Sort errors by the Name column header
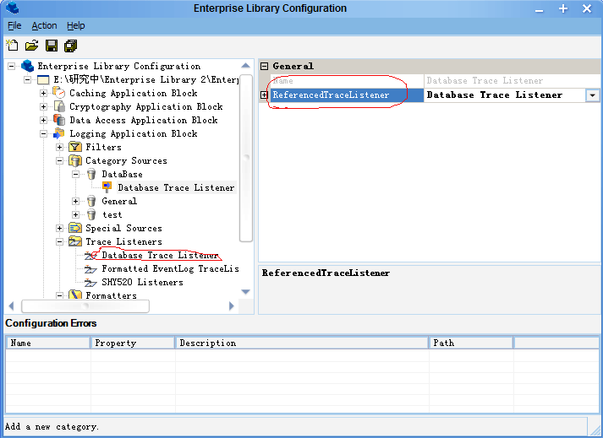The width and height of the screenshot is (603, 438). [47, 343]
